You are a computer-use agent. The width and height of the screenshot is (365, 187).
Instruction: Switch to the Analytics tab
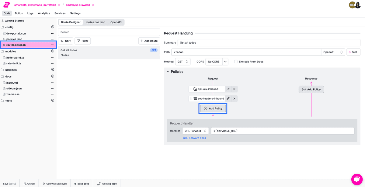[44, 13]
